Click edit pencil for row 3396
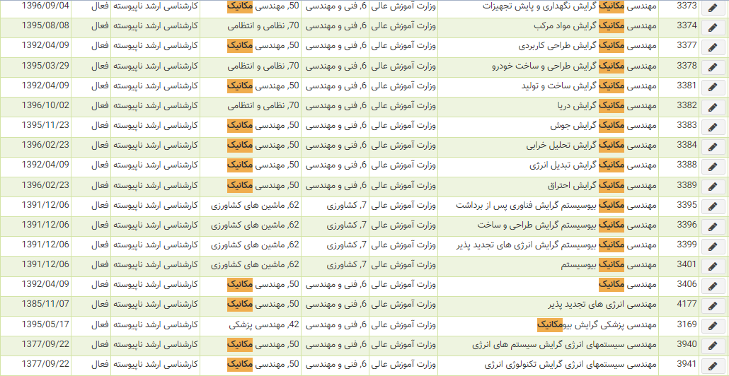729x376 pixels. [713, 226]
